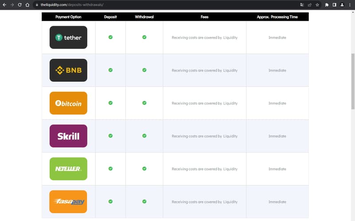Translate this page icon
Image resolution: width=355 pixels, height=221 pixels.
pyautogui.click(x=302, y=5)
